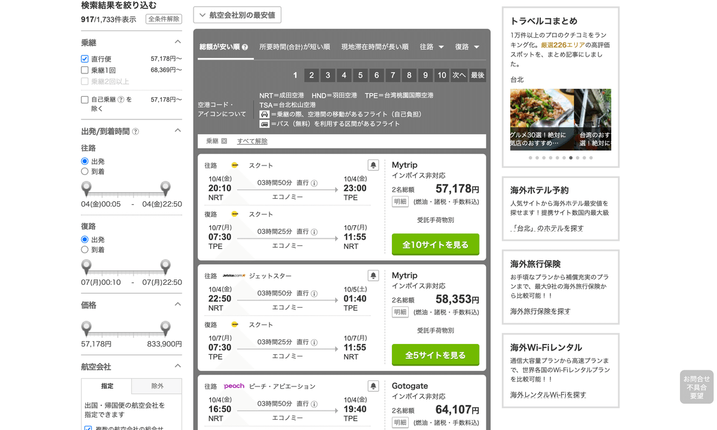The image size is (717, 430).
Task: Select 復路 到着 radio button
Action: pos(85,250)
